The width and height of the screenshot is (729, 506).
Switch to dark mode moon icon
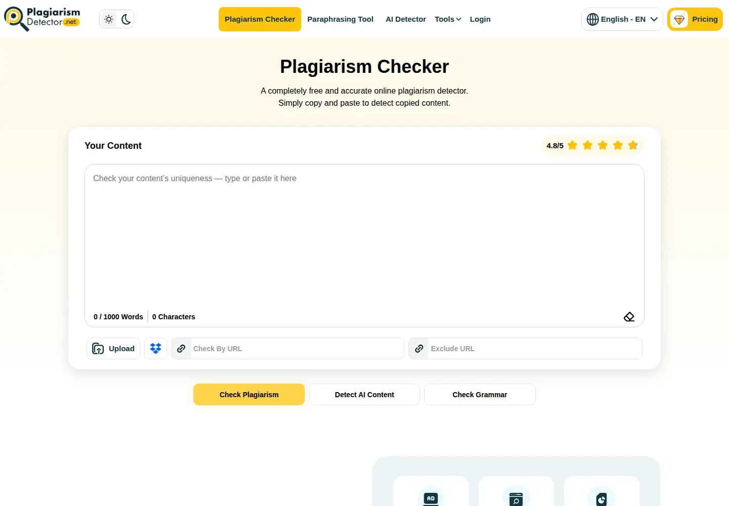(x=126, y=19)
